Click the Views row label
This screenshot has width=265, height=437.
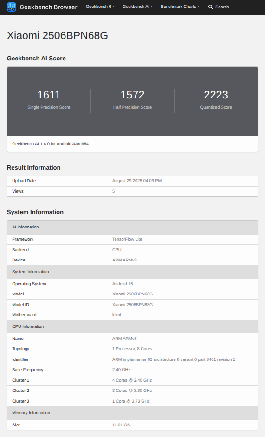point(18,191)
